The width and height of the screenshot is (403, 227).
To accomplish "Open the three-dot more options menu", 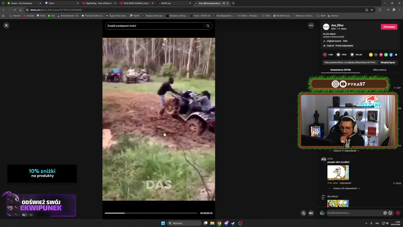I will 311,26.
